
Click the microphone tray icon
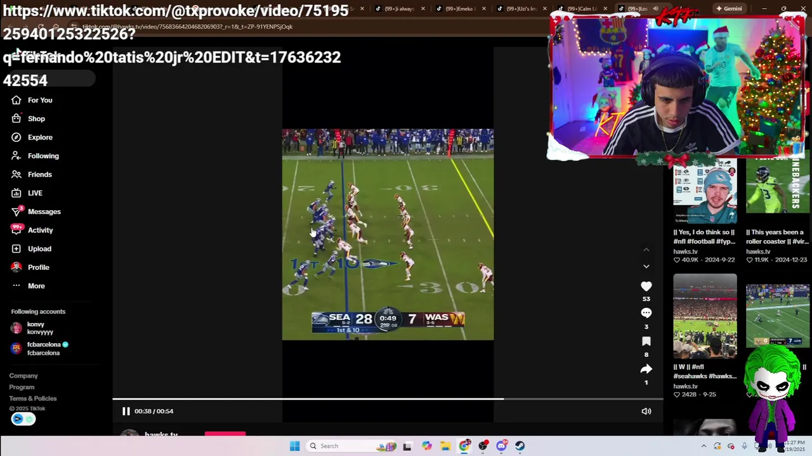click(x=744, y=446)
